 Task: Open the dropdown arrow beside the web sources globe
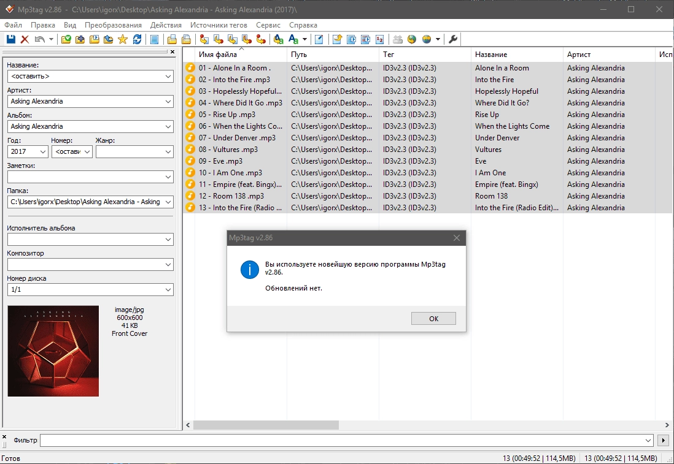(x=438, y=39)
